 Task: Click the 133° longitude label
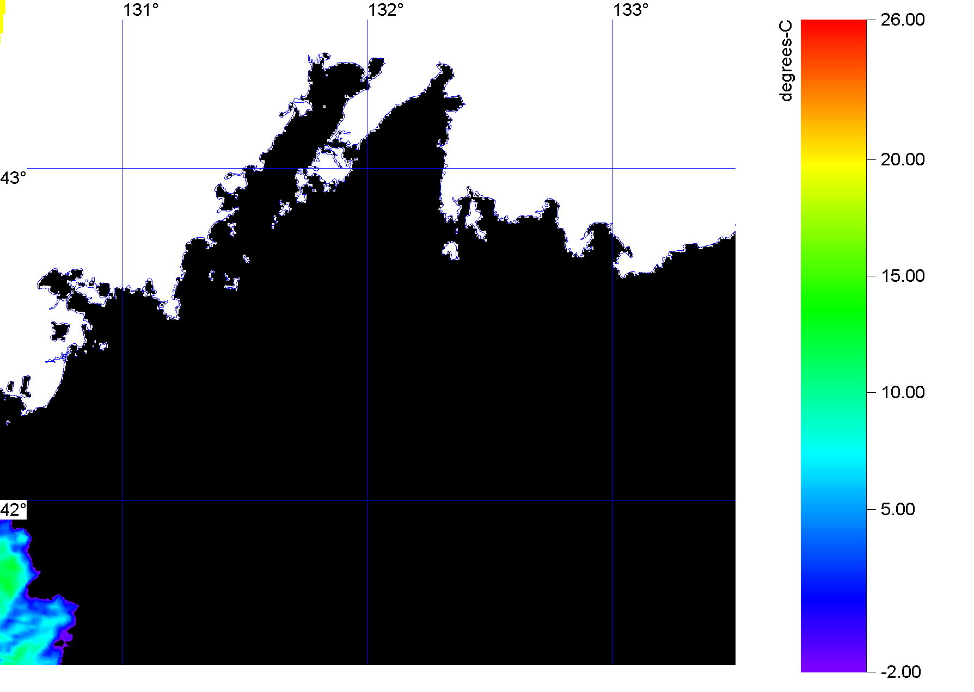coord(631,10)
